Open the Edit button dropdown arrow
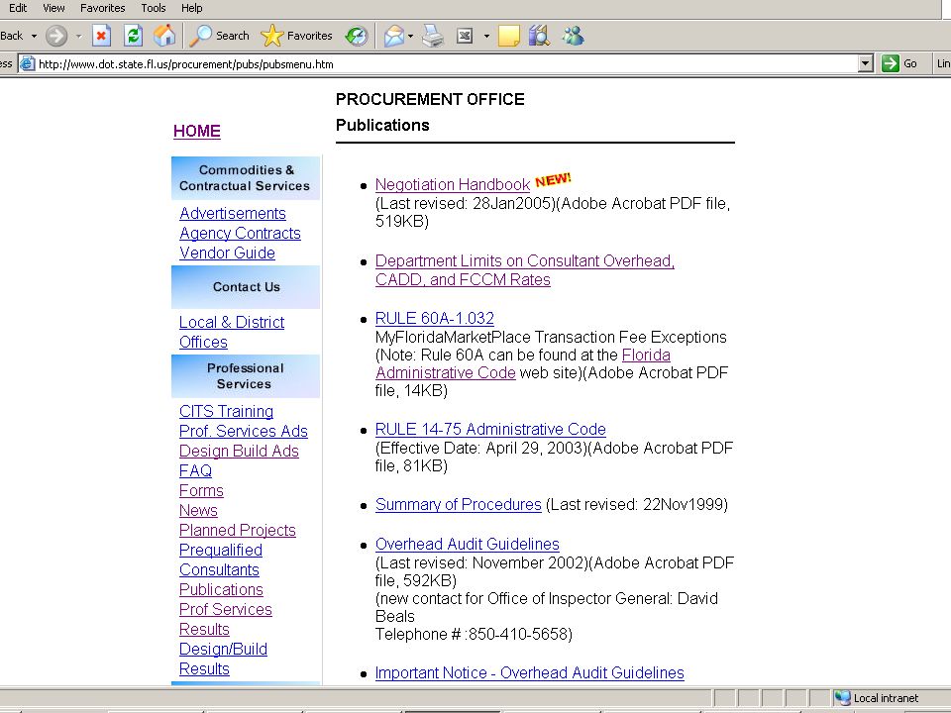This screenshot has height=713, width=951. [486, 36]
